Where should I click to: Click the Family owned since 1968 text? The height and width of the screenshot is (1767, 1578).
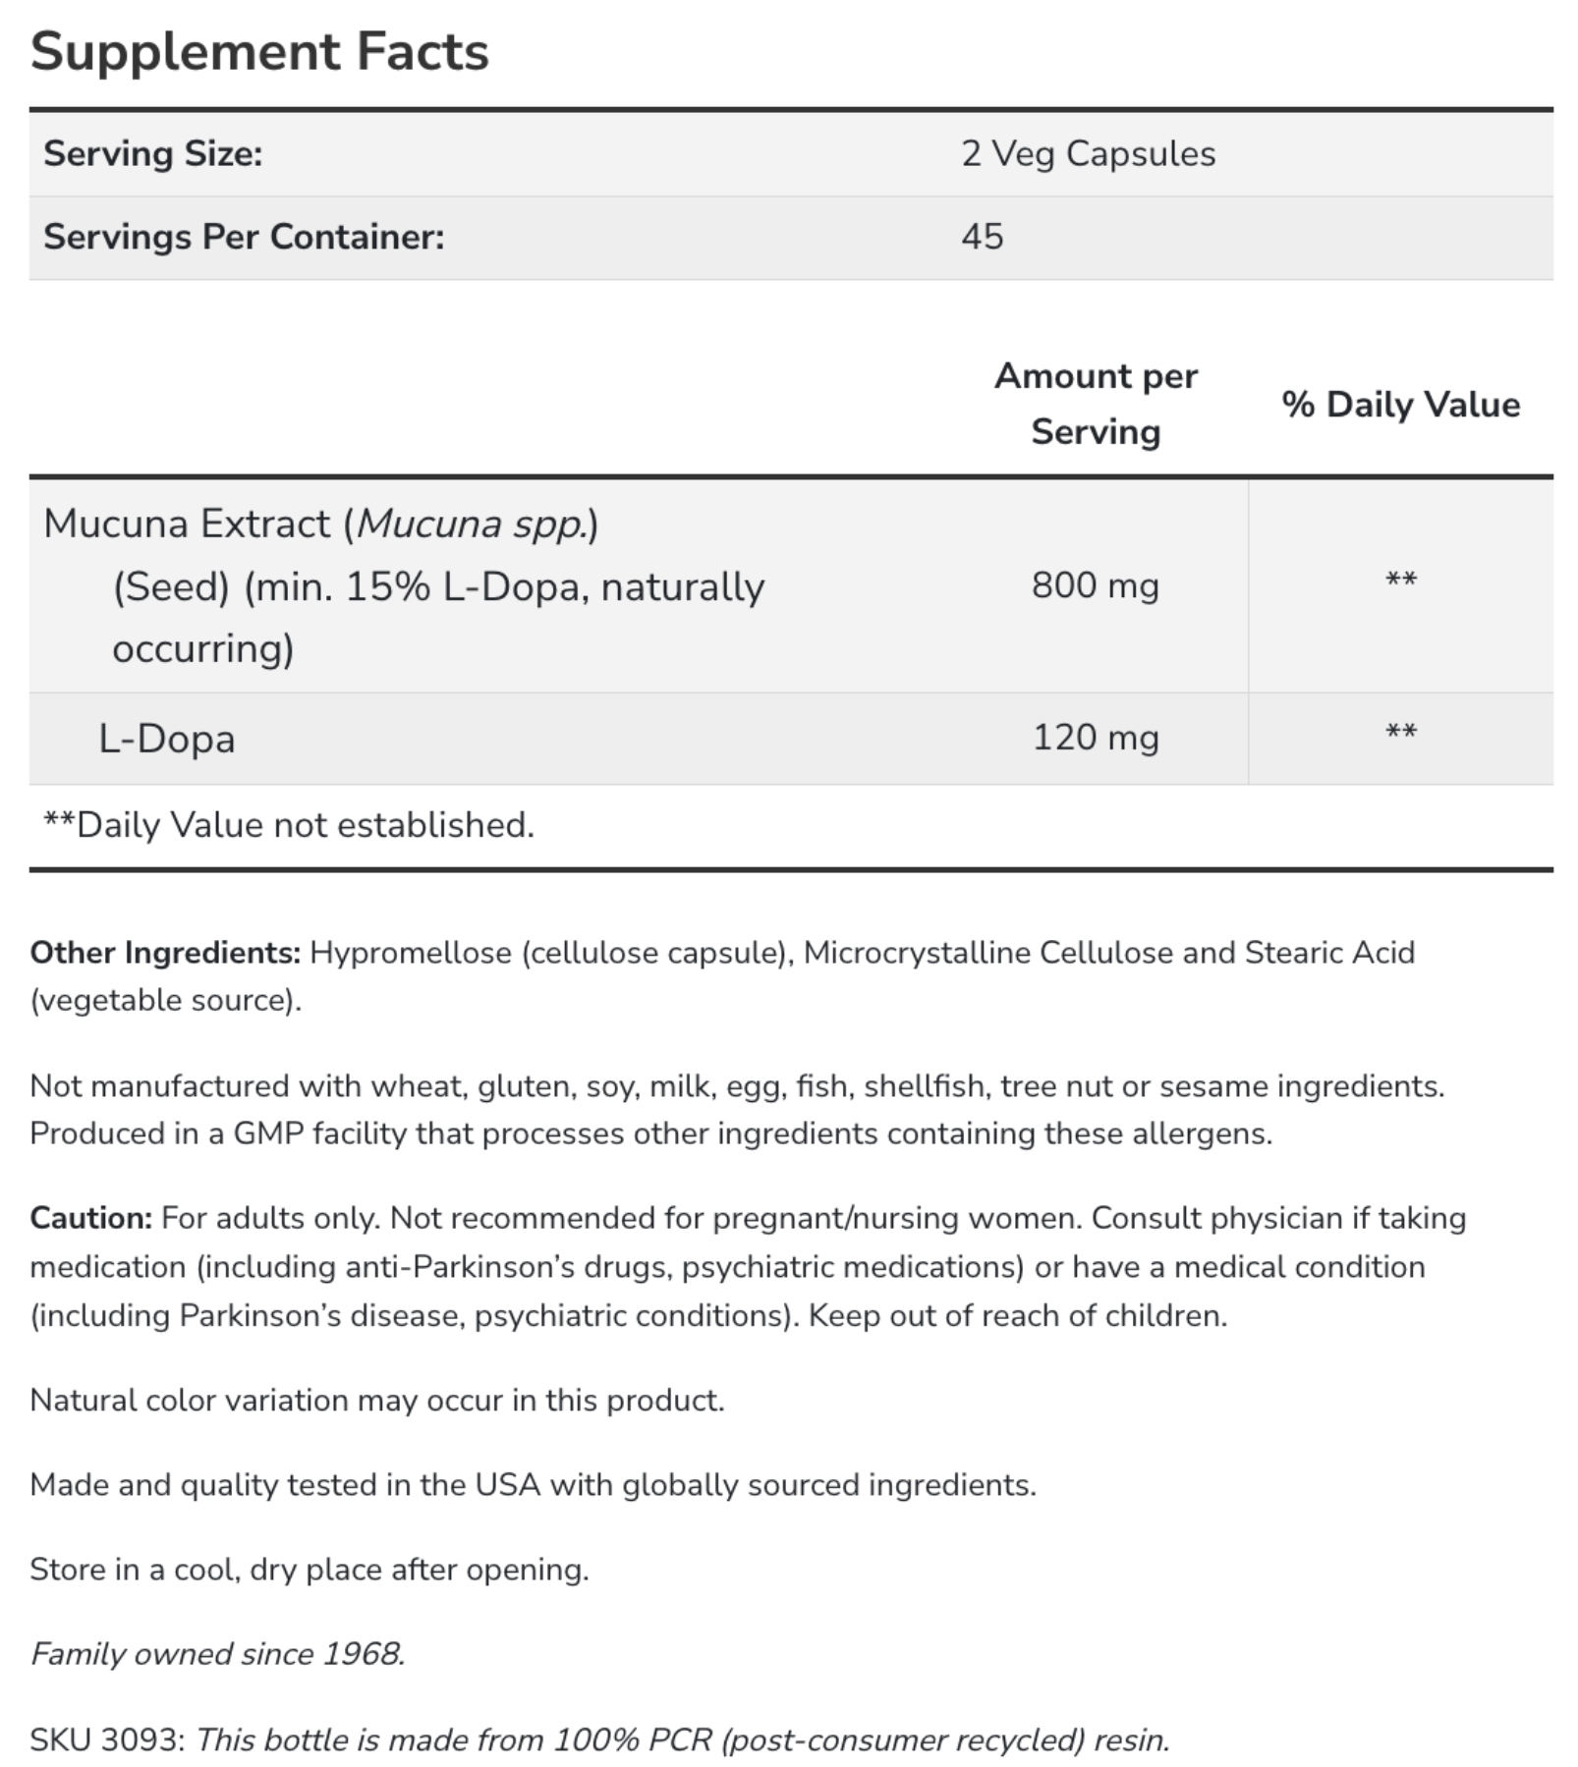click(217, 1654)
